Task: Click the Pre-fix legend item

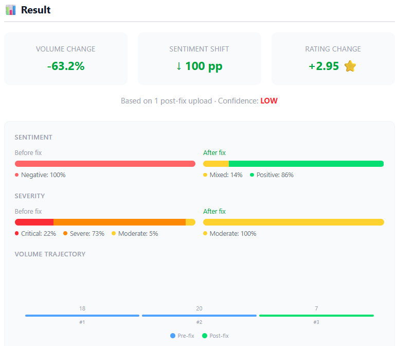Action: coord(182,336)
